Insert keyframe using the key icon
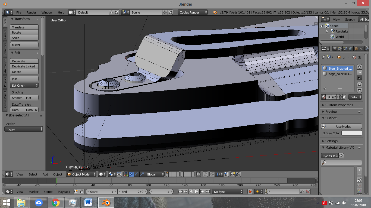 (x=302, y=191)
